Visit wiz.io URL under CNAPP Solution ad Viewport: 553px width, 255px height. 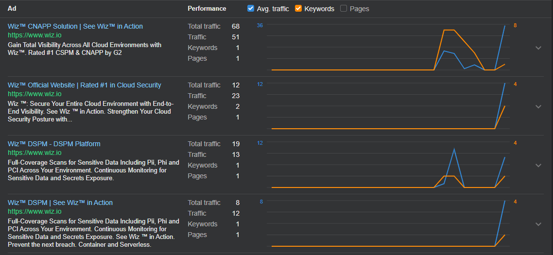click(x=35, y=35)
